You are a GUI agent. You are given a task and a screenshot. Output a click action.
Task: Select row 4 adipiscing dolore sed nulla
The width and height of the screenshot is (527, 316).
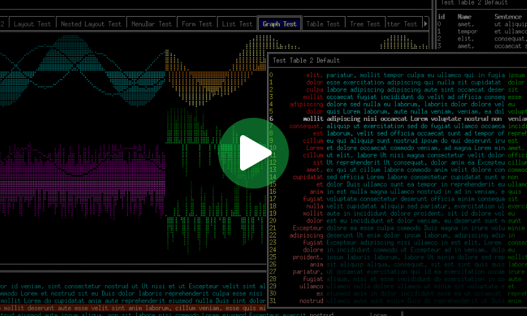click(398, 104)
